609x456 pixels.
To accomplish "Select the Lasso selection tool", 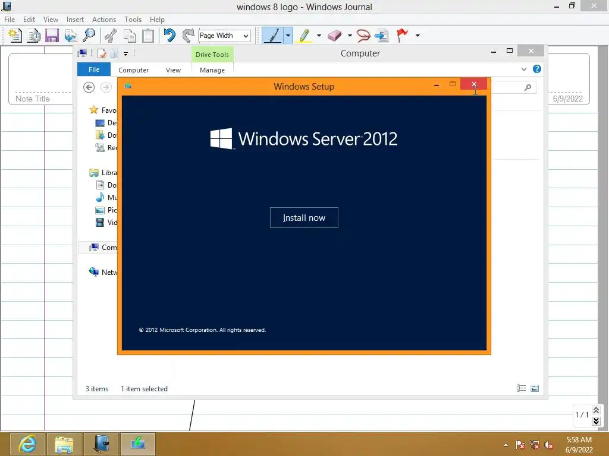I will click(x=363, y=36).
